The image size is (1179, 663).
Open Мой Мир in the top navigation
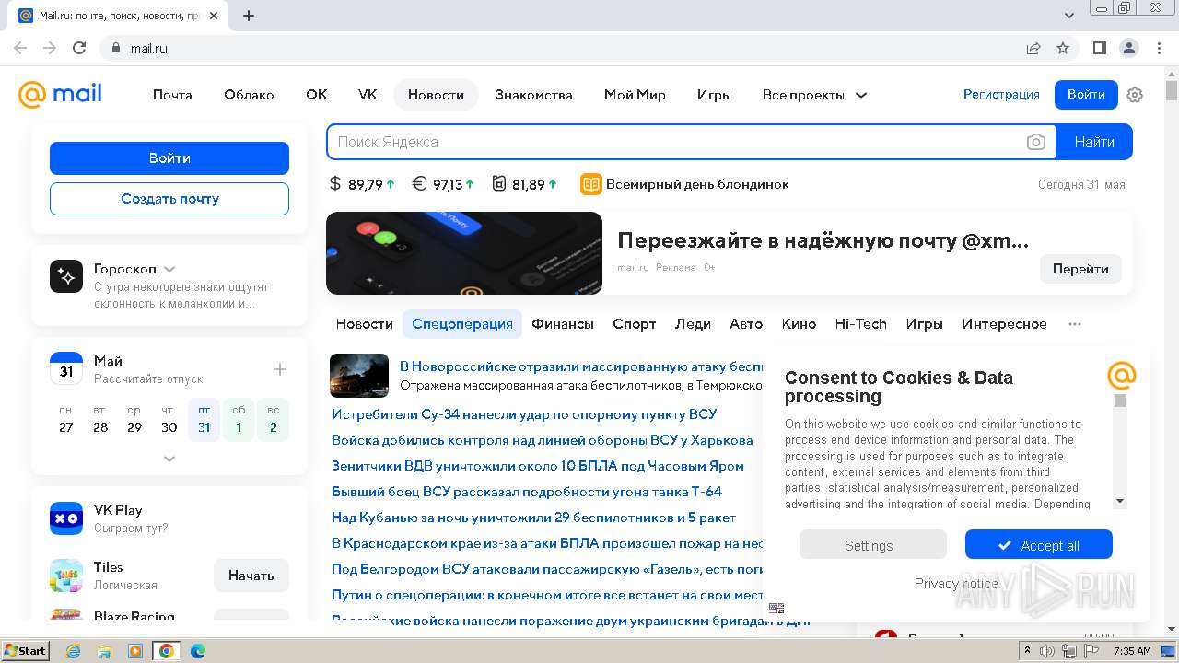point(635,95)
